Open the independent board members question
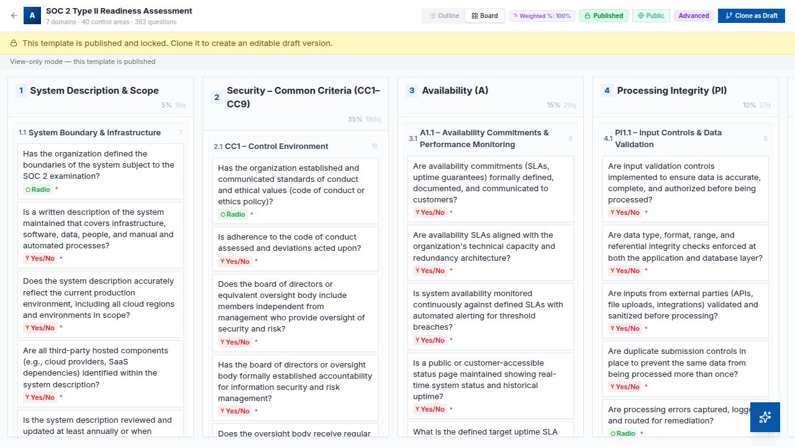Viewport: 795px width, 447px height. [296, 313]
